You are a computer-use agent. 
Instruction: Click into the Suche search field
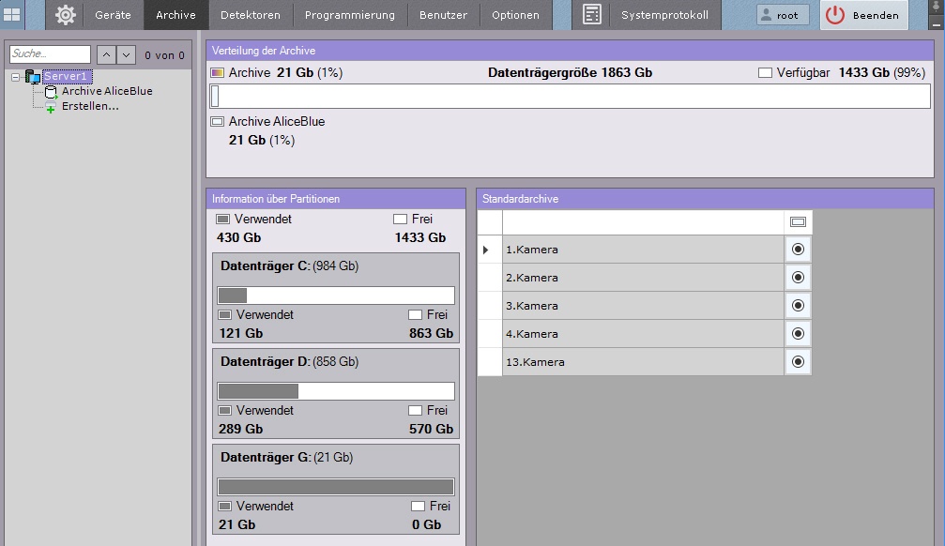(50, 55)
